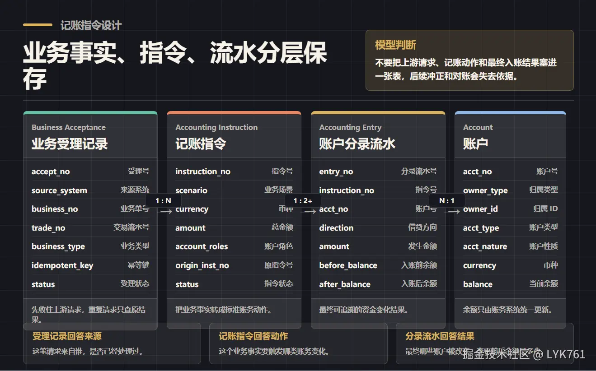Select the 分录流水号 label
Image resolution: width=596 pixels, height=371 pixels.
pyautogui.click(x=419, y=171)
